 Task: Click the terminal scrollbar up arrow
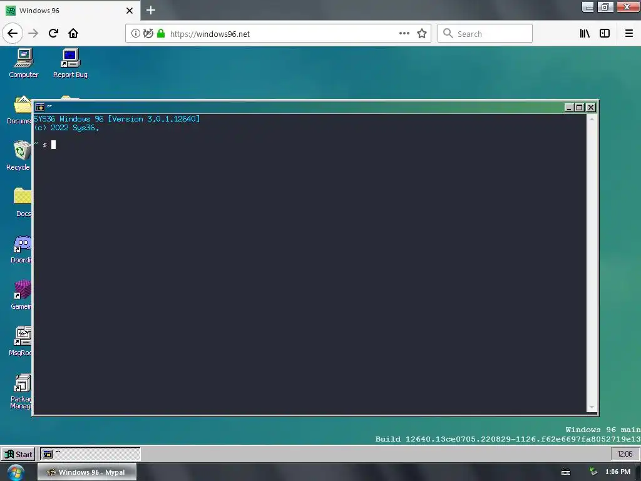[x=592, y=119]
